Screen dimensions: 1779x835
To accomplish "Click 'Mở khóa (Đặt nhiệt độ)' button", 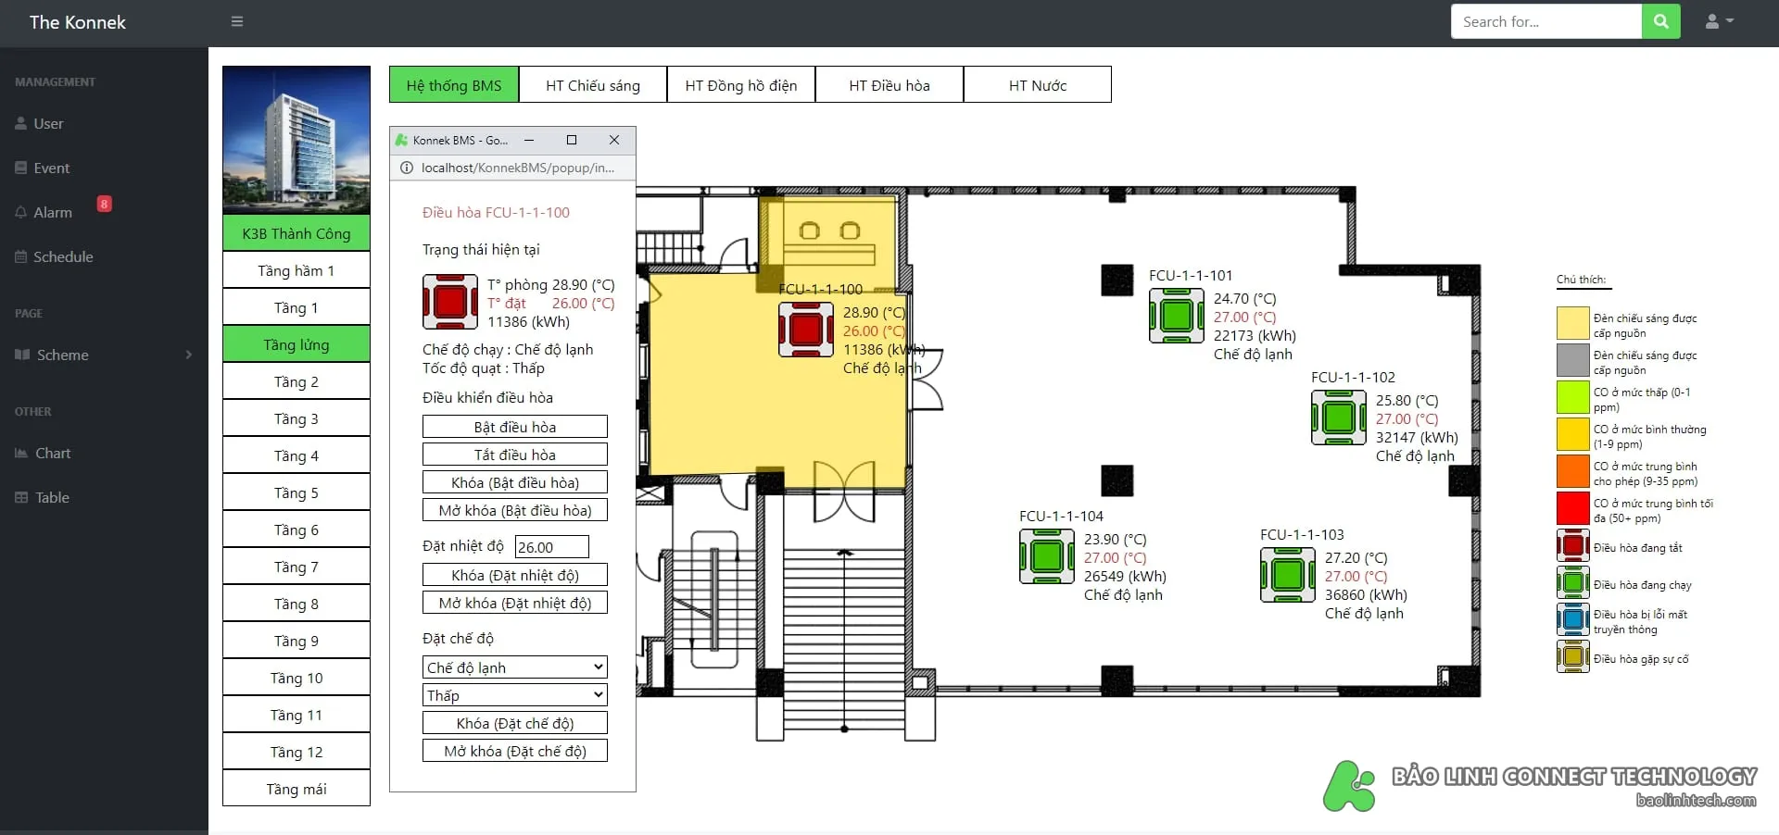I will tap(515, 603).
